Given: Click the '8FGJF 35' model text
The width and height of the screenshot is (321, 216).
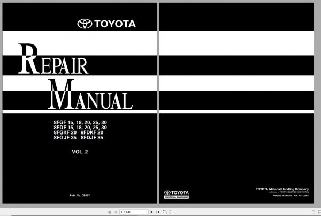Looking at the screenshot, I should tap(65, 138).
